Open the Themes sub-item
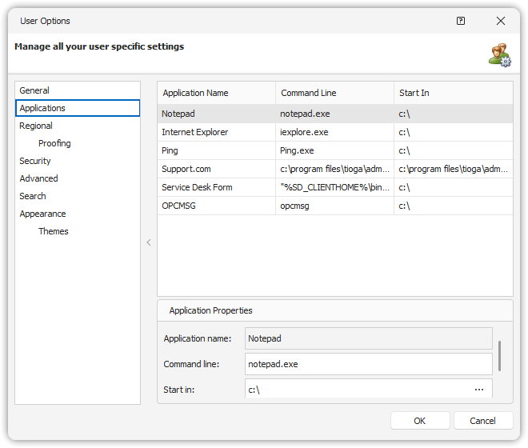528x448 pixels. click(54, 231)
